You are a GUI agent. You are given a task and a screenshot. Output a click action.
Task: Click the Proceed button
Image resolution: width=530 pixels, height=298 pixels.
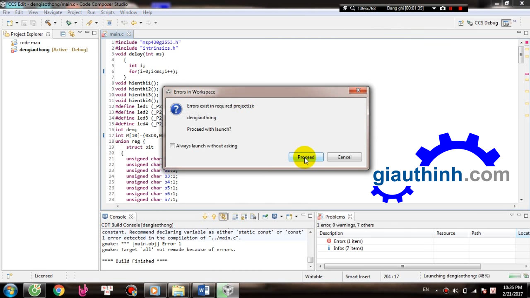(x=306, y=157)
